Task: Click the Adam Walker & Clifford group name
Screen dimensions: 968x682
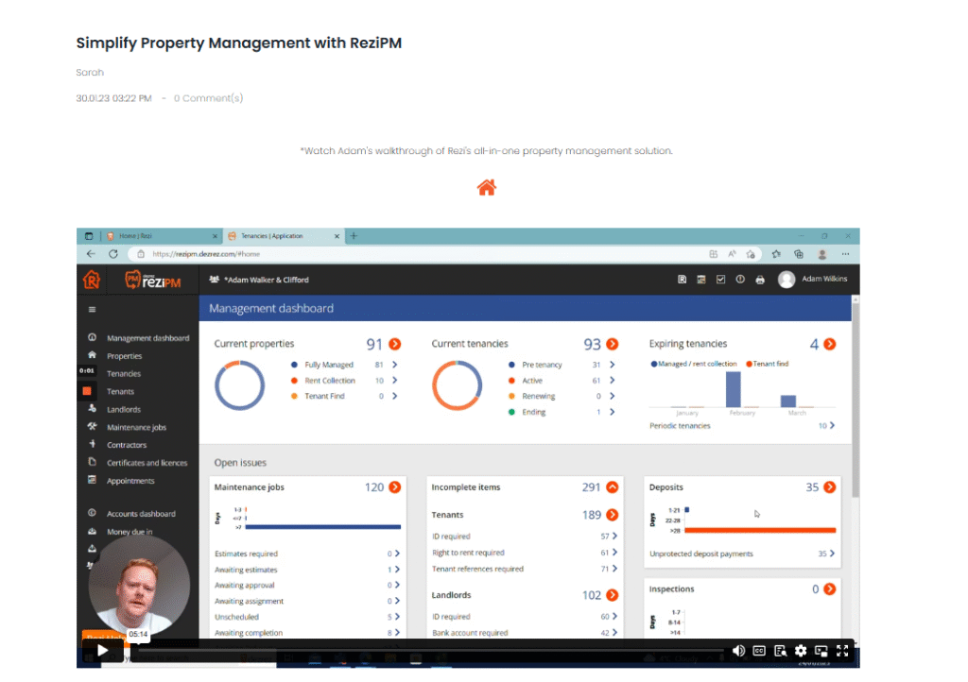Action: tap(266, 280)
